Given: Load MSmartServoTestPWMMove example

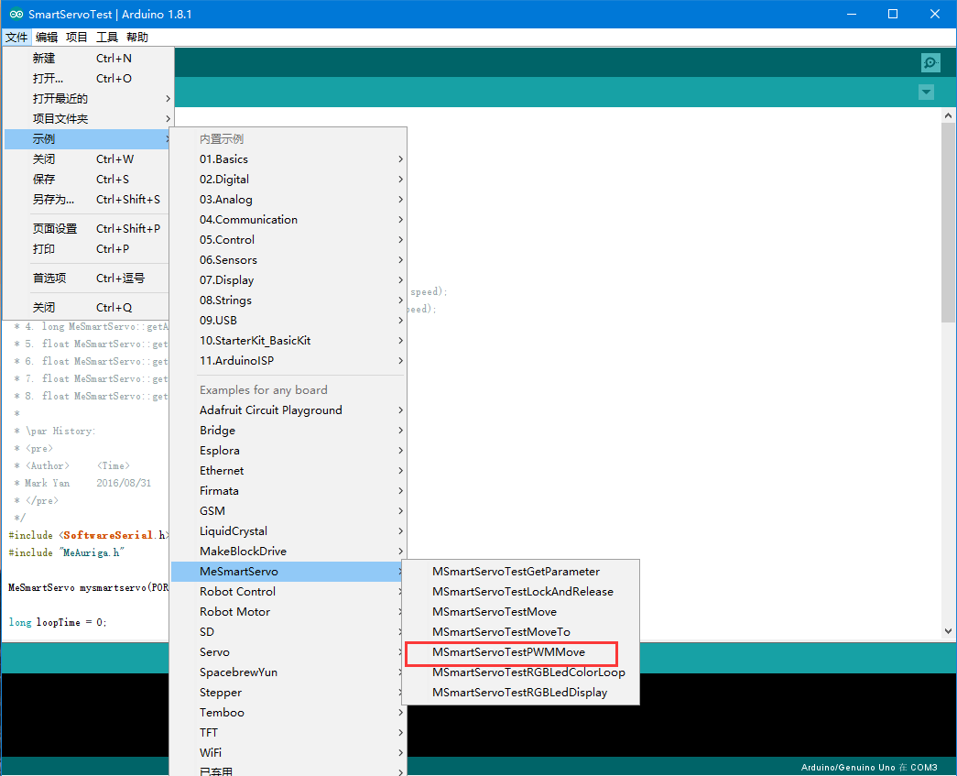Looking at the screenshot, I should 520,651.
